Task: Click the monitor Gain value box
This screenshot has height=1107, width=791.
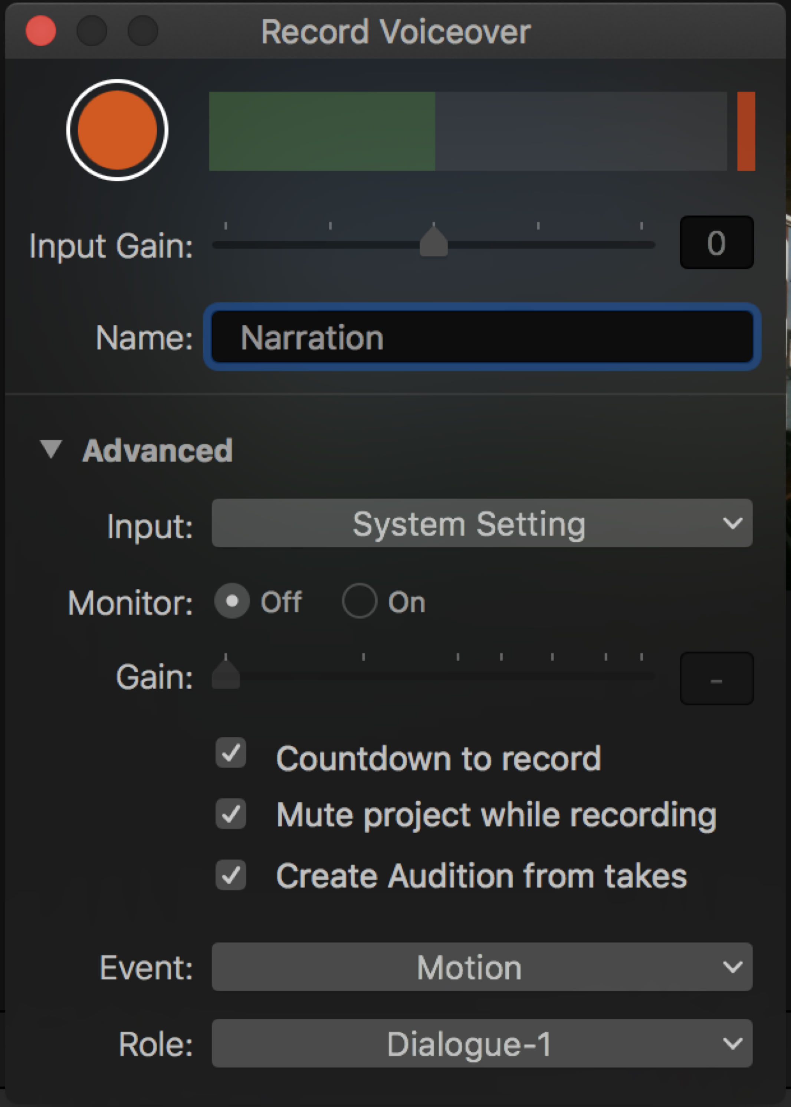Action: (716, 679)
